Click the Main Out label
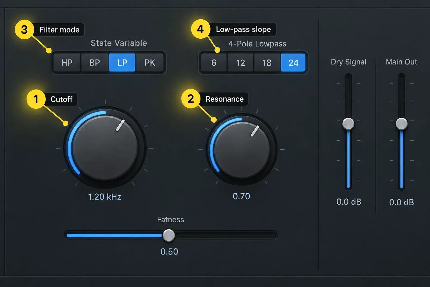The height and width of the screenshot is (287, 430). coord(401,62)
